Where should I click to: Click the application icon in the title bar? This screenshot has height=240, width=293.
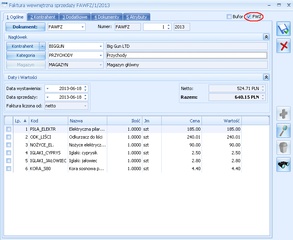[4, 5]
